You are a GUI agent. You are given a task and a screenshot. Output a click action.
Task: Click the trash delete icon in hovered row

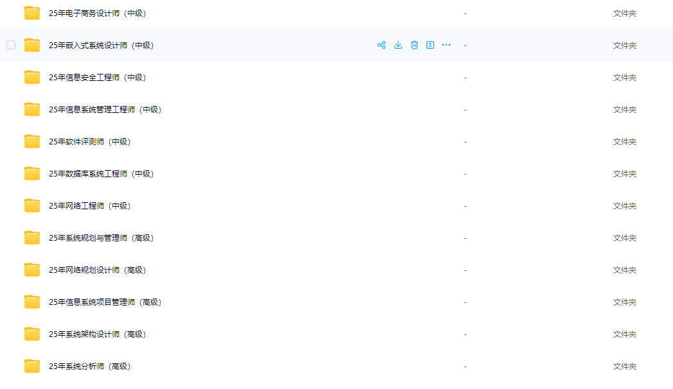414,45
